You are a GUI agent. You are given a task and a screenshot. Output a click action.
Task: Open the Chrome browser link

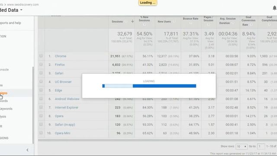click(x=61, y=56)
